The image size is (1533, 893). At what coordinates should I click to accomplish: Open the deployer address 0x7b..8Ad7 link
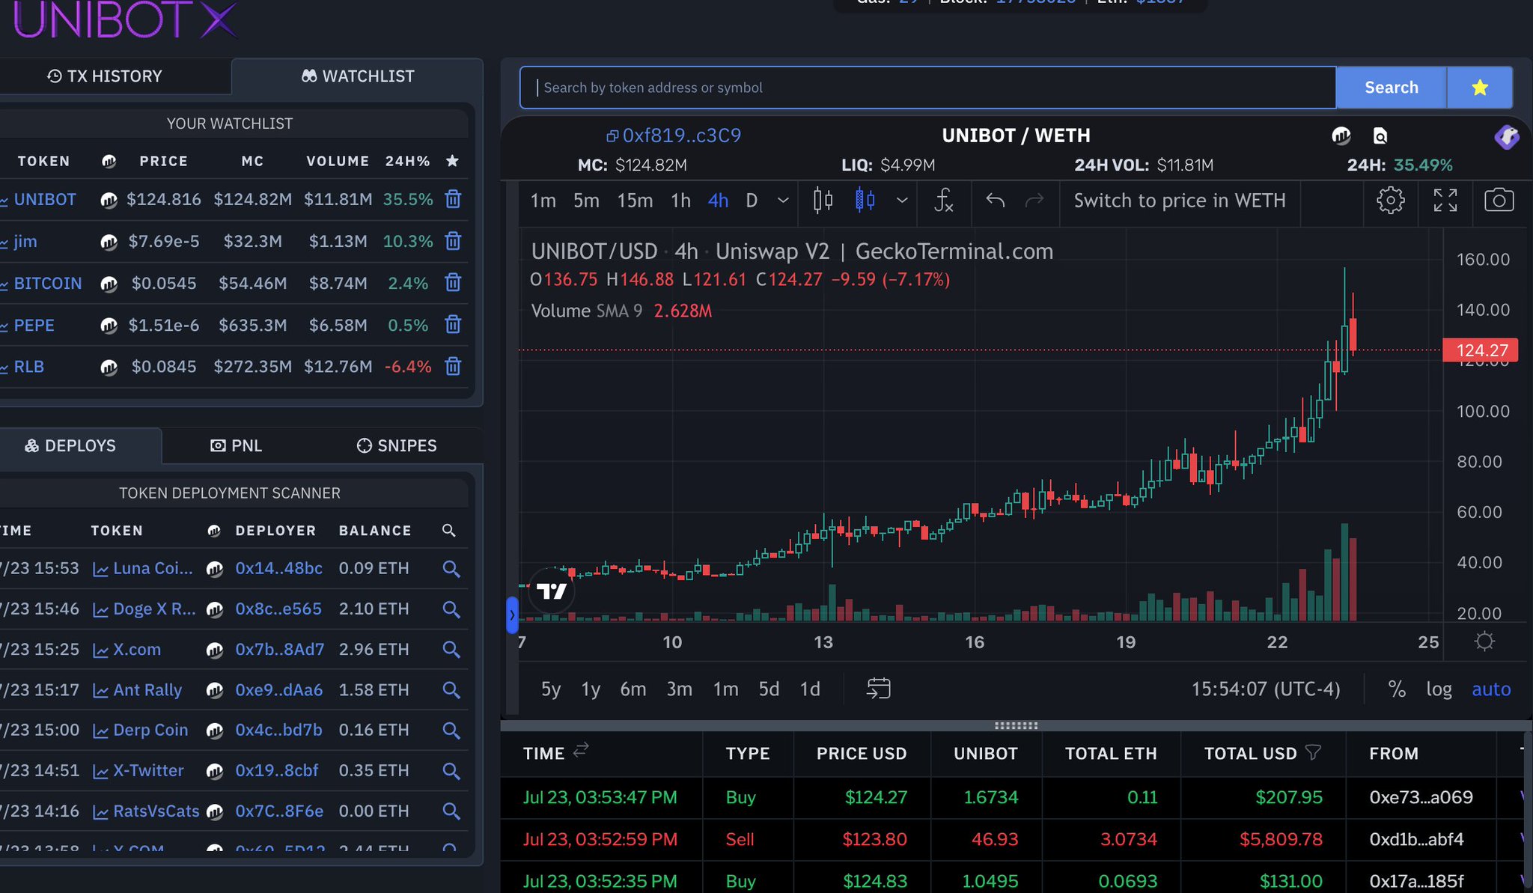[x=279, y=649]
